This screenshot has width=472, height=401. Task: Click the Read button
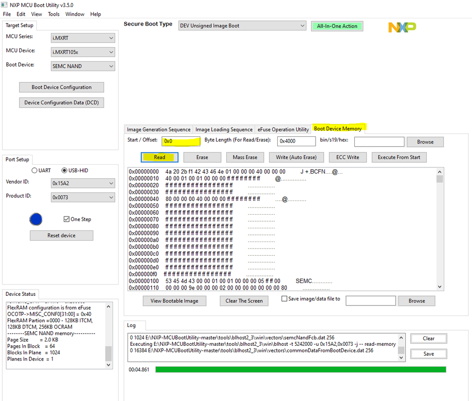[x=160, y=157]
